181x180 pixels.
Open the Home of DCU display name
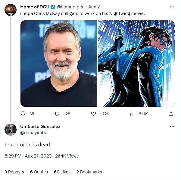click(x=35, y=7)
